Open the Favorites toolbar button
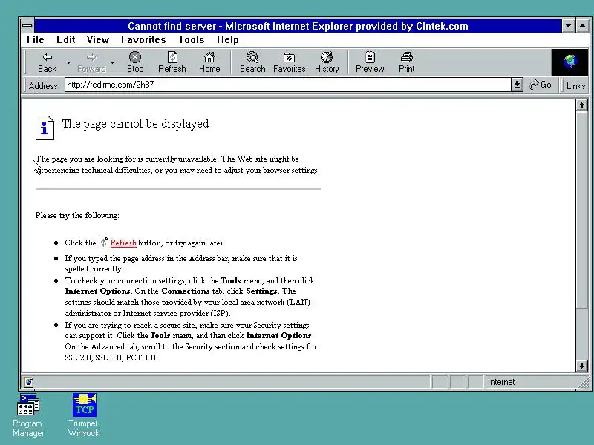Image resolution: width=594 pixels, height=445 pixels. [x=289, y=62]
